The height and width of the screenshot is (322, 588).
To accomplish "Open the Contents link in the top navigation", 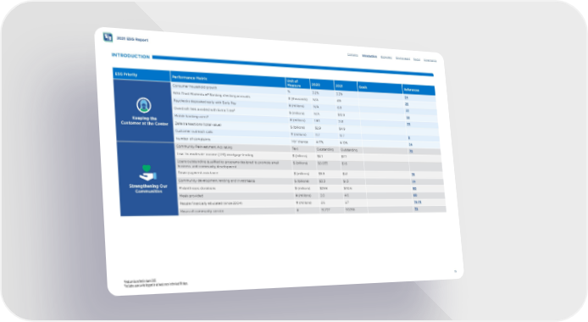I will coord(352,55).
